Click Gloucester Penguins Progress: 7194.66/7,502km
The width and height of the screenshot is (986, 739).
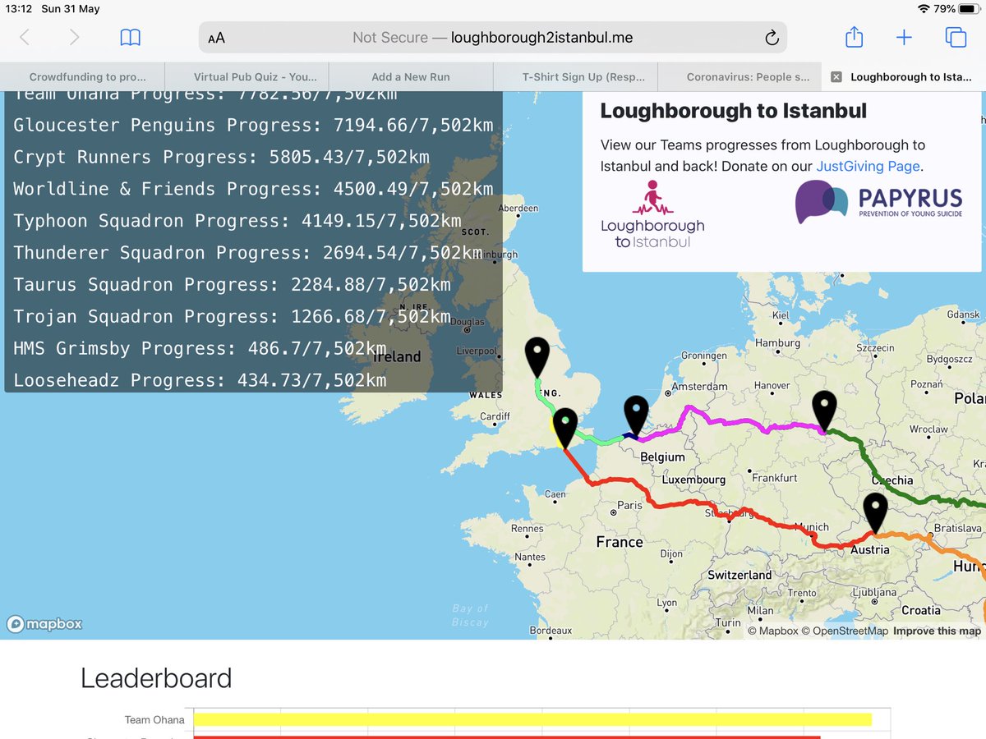(x=253, y=126)
